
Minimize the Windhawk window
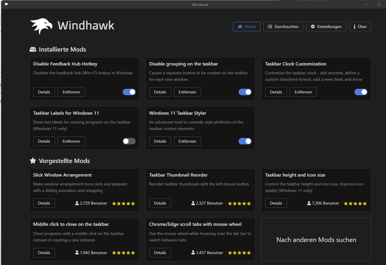(x=366, y=4)
